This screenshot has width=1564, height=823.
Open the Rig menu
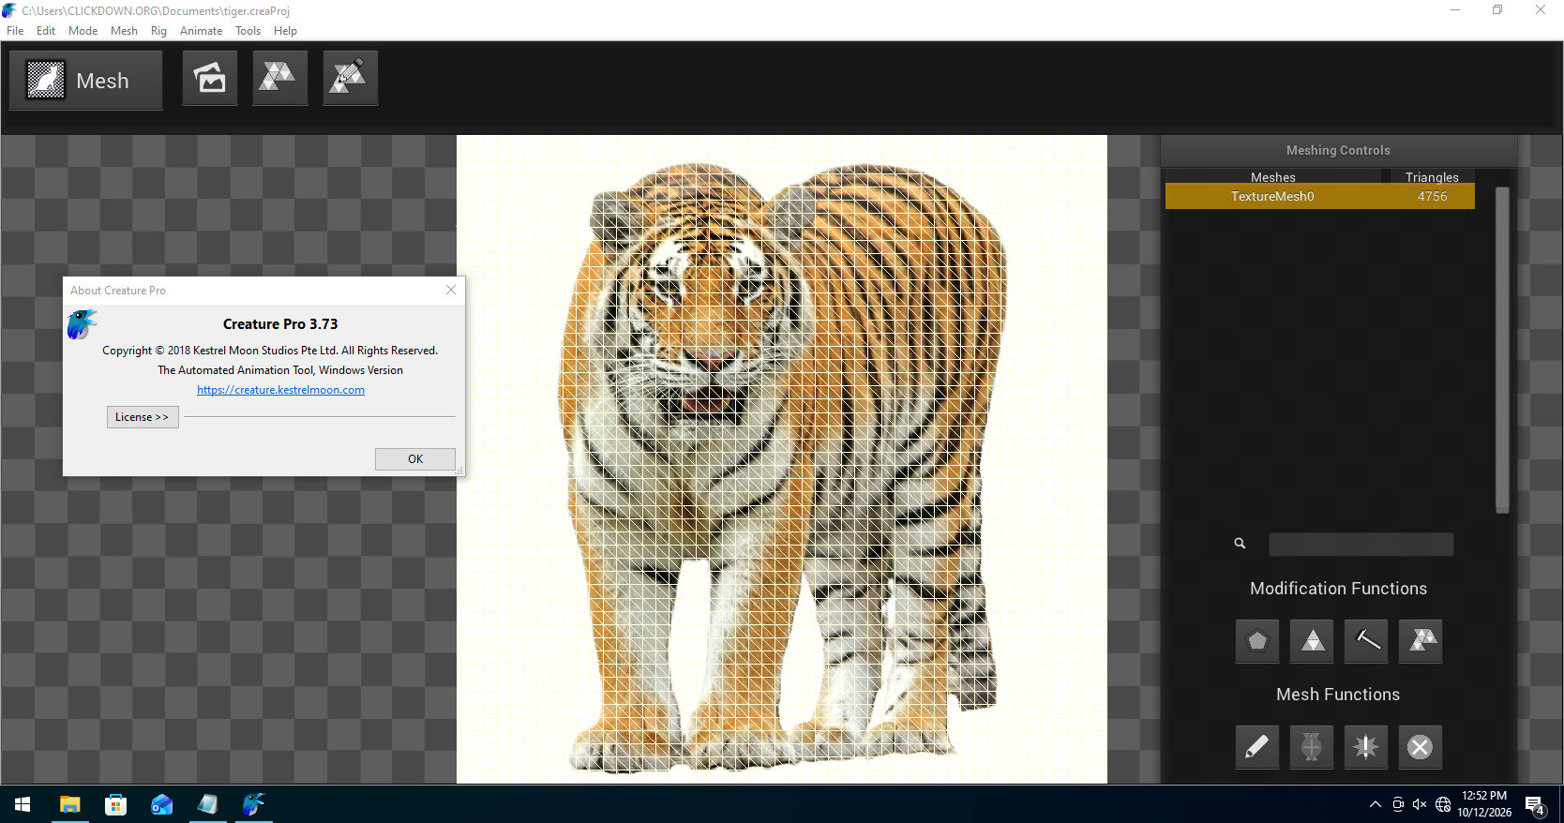158,31
